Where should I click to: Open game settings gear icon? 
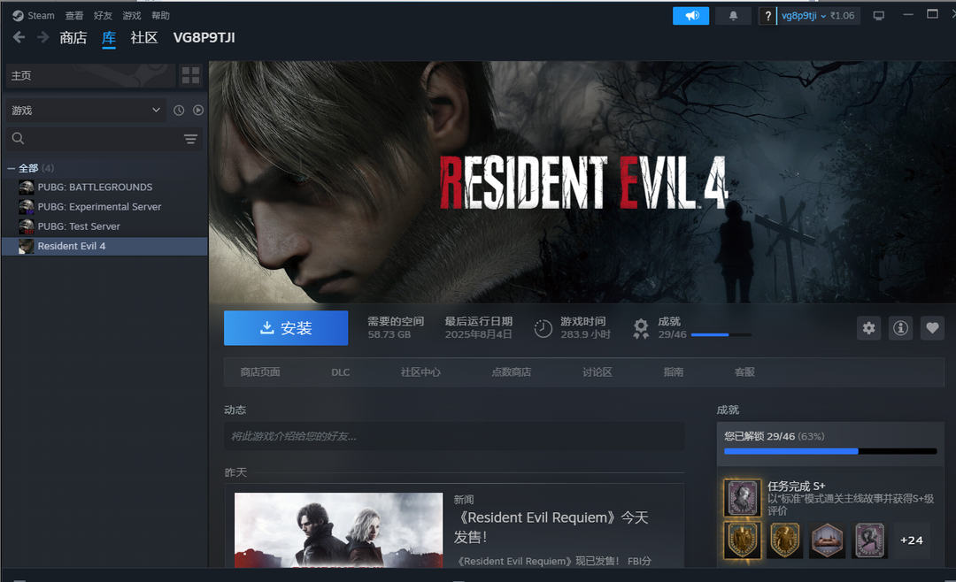(x=868, y=328)
